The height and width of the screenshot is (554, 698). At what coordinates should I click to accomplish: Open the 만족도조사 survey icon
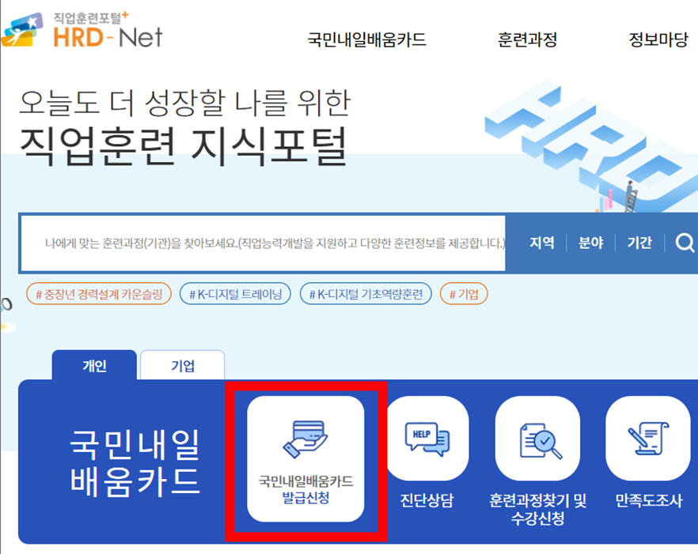[x=648, y=439]
